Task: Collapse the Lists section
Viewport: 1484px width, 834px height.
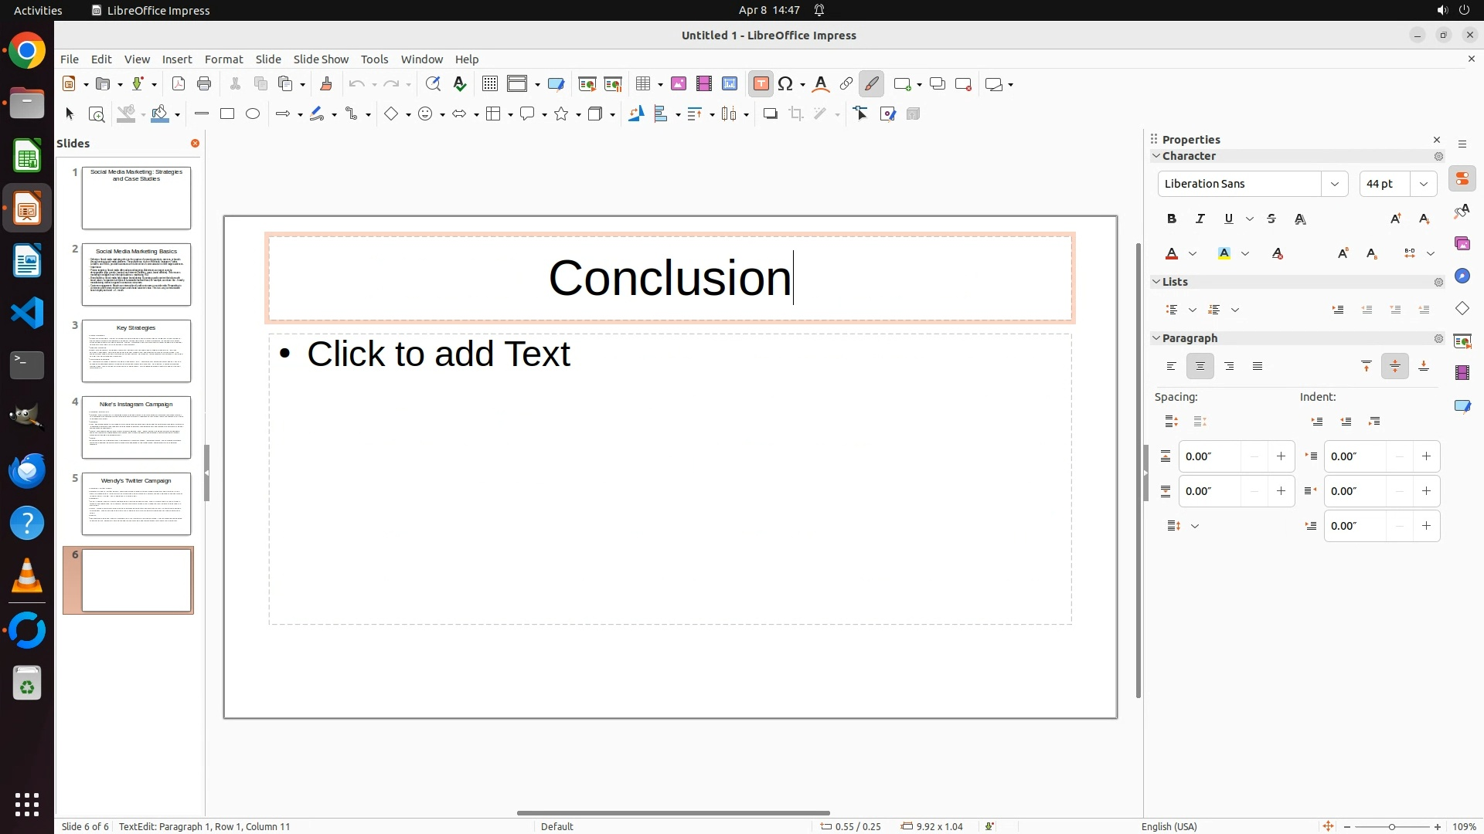Action: pos(1157,282)
